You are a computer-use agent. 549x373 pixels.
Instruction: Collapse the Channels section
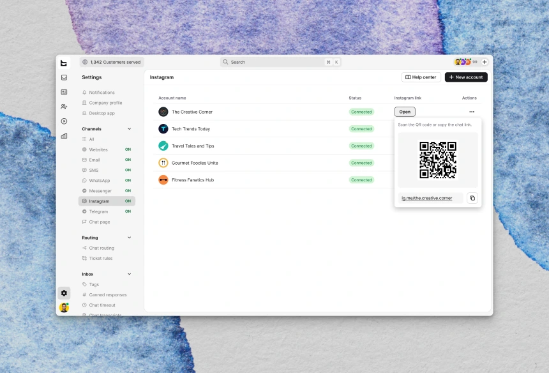click(129, 129)
